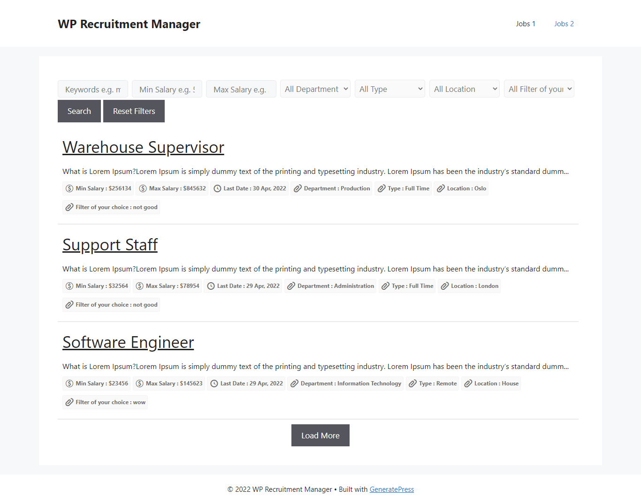Click dollar icon beside Max Salary $845632
Screen dimensions: 641x504
143,188
